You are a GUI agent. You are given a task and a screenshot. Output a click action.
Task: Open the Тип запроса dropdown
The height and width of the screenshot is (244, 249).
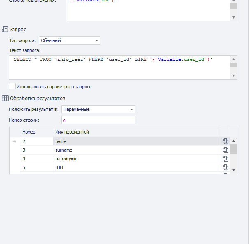click(69, 40)
